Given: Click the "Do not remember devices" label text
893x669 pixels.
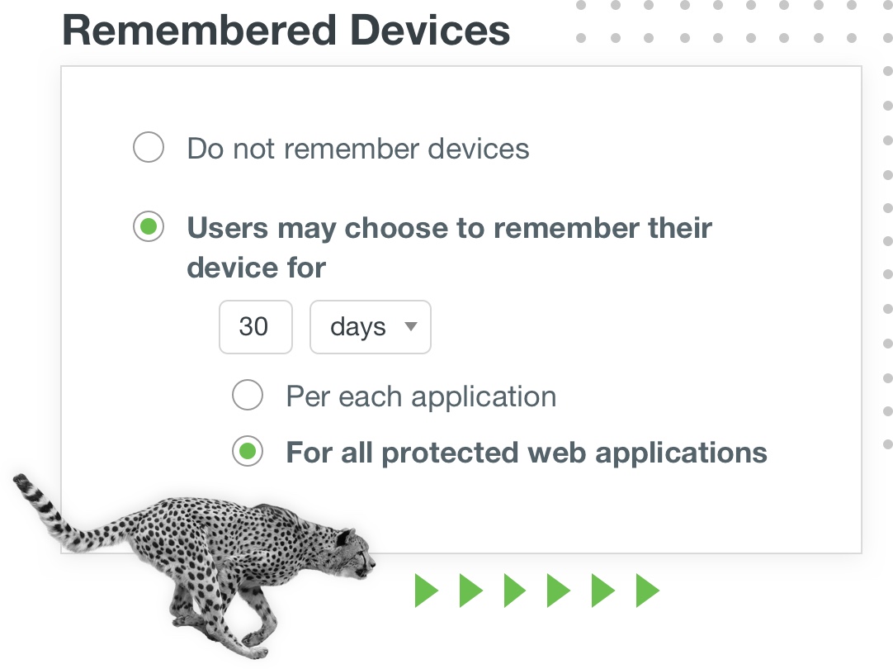Looking at the screenshot, I should coord(358,149).
